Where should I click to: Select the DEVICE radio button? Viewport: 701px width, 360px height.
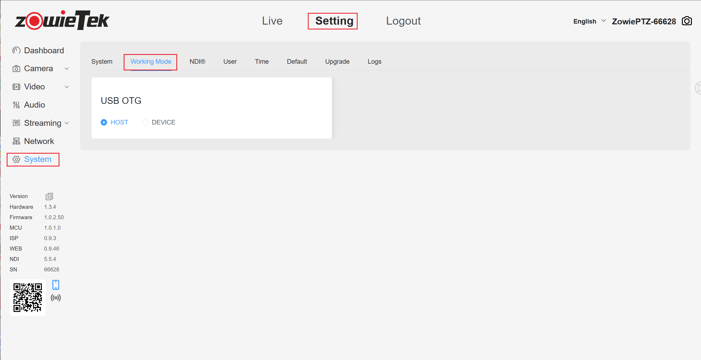click(145, 122)
